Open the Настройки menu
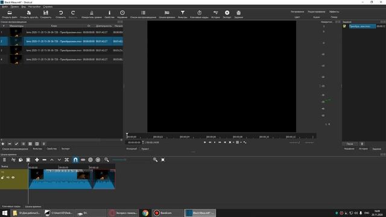The width and height of the screenshot is (386, 217). tap(34, 7)
